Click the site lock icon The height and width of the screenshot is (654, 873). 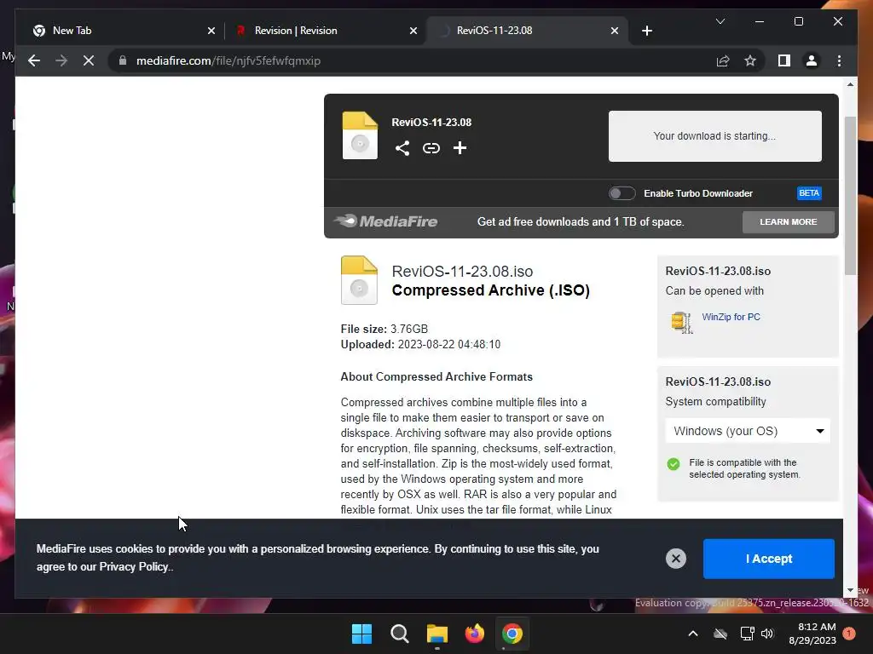pos(123,60)
